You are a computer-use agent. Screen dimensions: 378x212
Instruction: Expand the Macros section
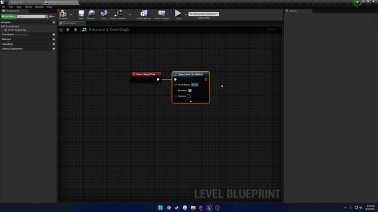tap(6, 39)
